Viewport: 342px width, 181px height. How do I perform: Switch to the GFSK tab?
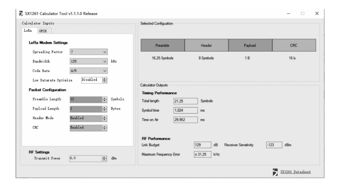(44, 31)
